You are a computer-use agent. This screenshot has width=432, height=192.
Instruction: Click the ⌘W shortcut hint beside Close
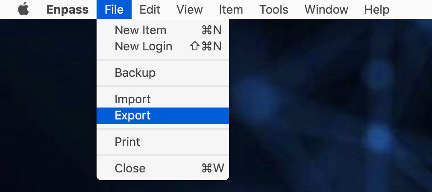point(212,168)
